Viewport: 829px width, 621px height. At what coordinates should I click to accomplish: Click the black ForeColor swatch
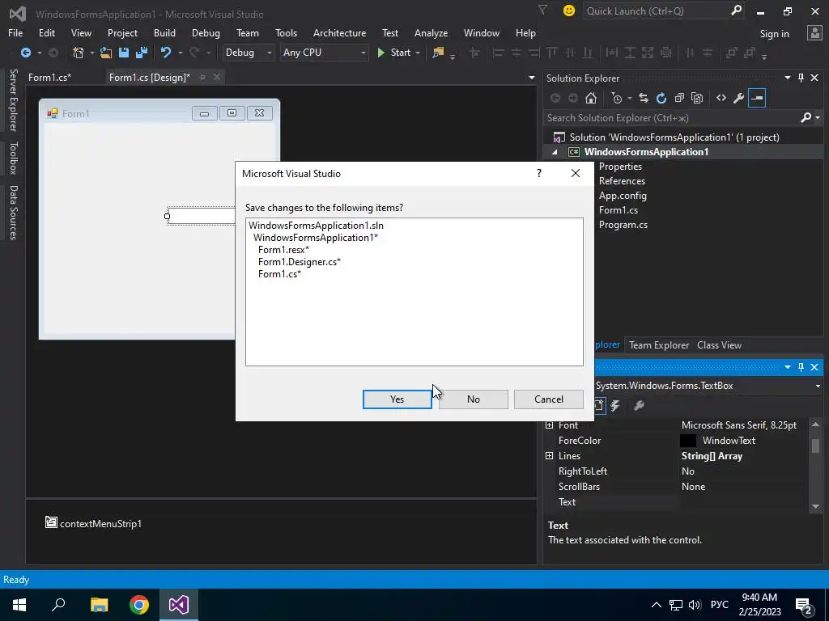pos(688,441)
